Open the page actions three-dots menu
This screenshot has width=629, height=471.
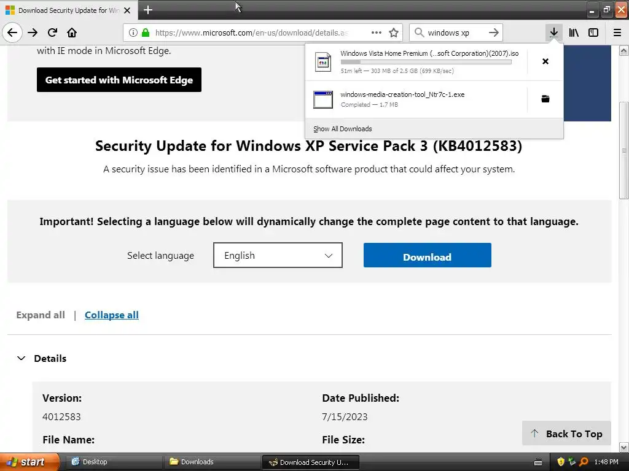pyautogui.click(x=377, y=33)
